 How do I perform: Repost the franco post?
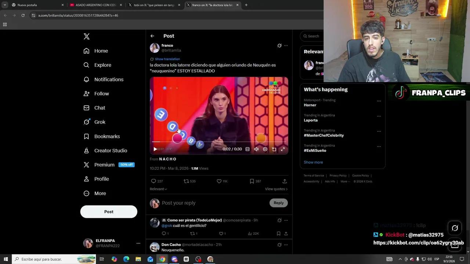click(x=186, y=181)
